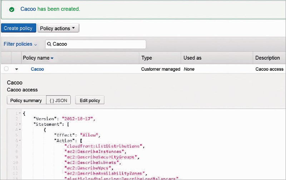Fold the statement object at line 4
Screen dimensions: 286x180
pos(20,130)
